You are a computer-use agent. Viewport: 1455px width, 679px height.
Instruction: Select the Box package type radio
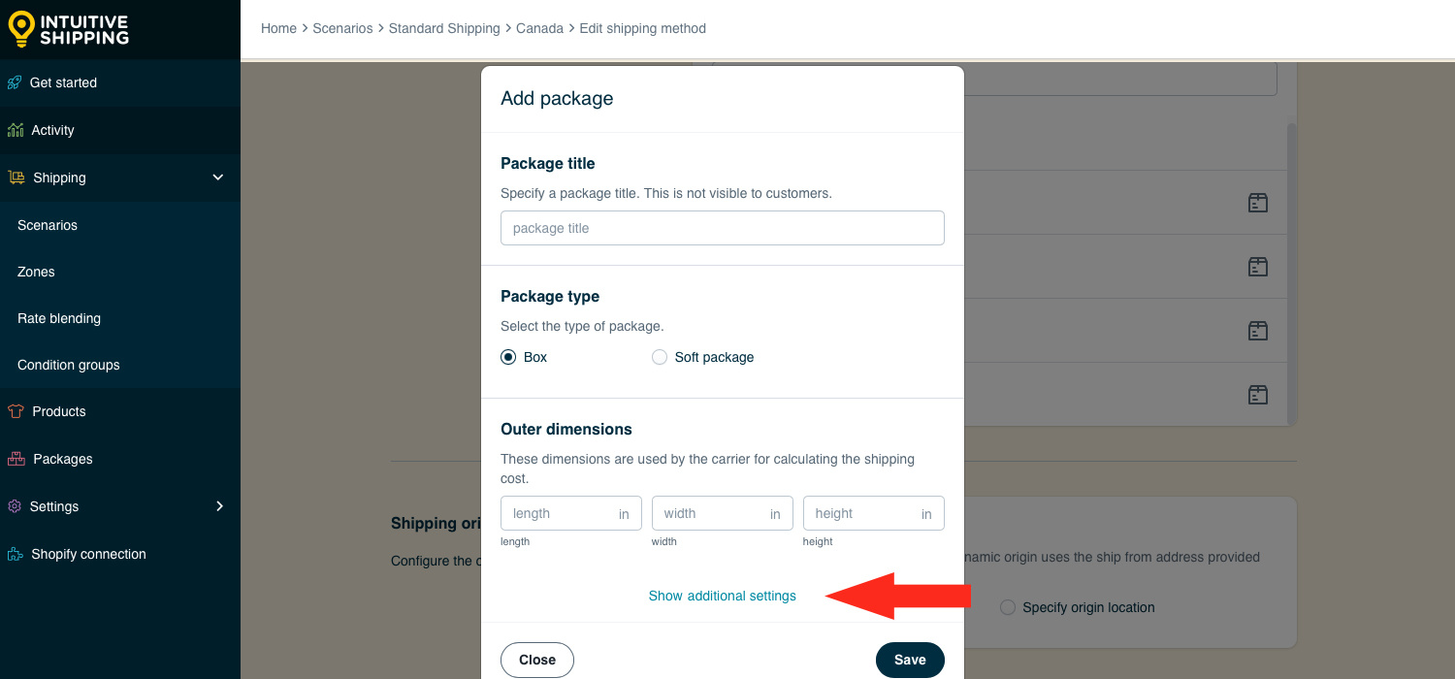click(x=508, y=357)
